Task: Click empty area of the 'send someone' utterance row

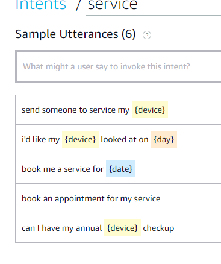Action: [x=195, y=110]
